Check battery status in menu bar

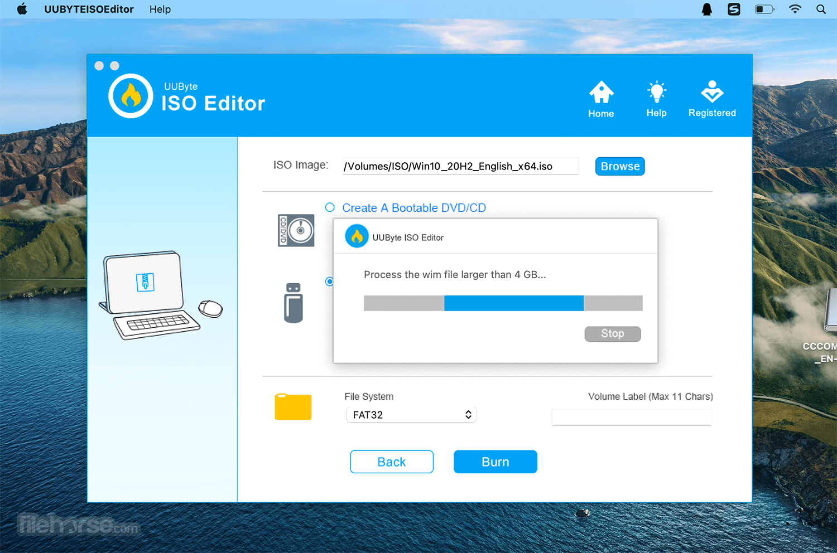(764, 9)
